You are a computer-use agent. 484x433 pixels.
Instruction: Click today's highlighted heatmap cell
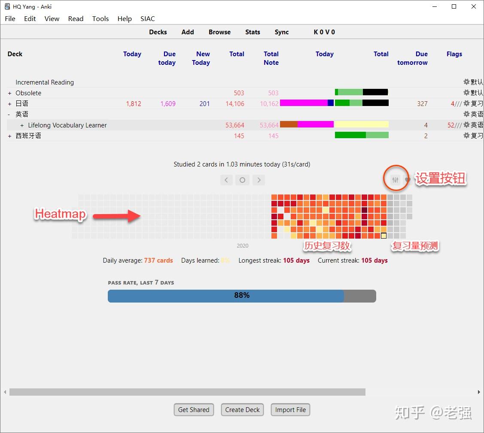pos(384,235)
